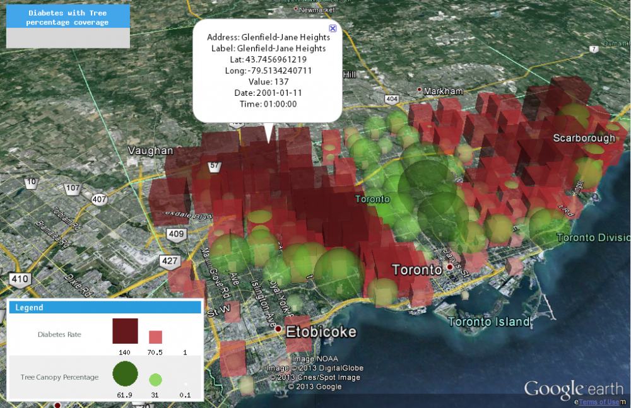The width and height of the screenshot is (631, 408).
Task: Click the light red 70.5 legend square
Action: pyautogui.click(x=155, y=337)
